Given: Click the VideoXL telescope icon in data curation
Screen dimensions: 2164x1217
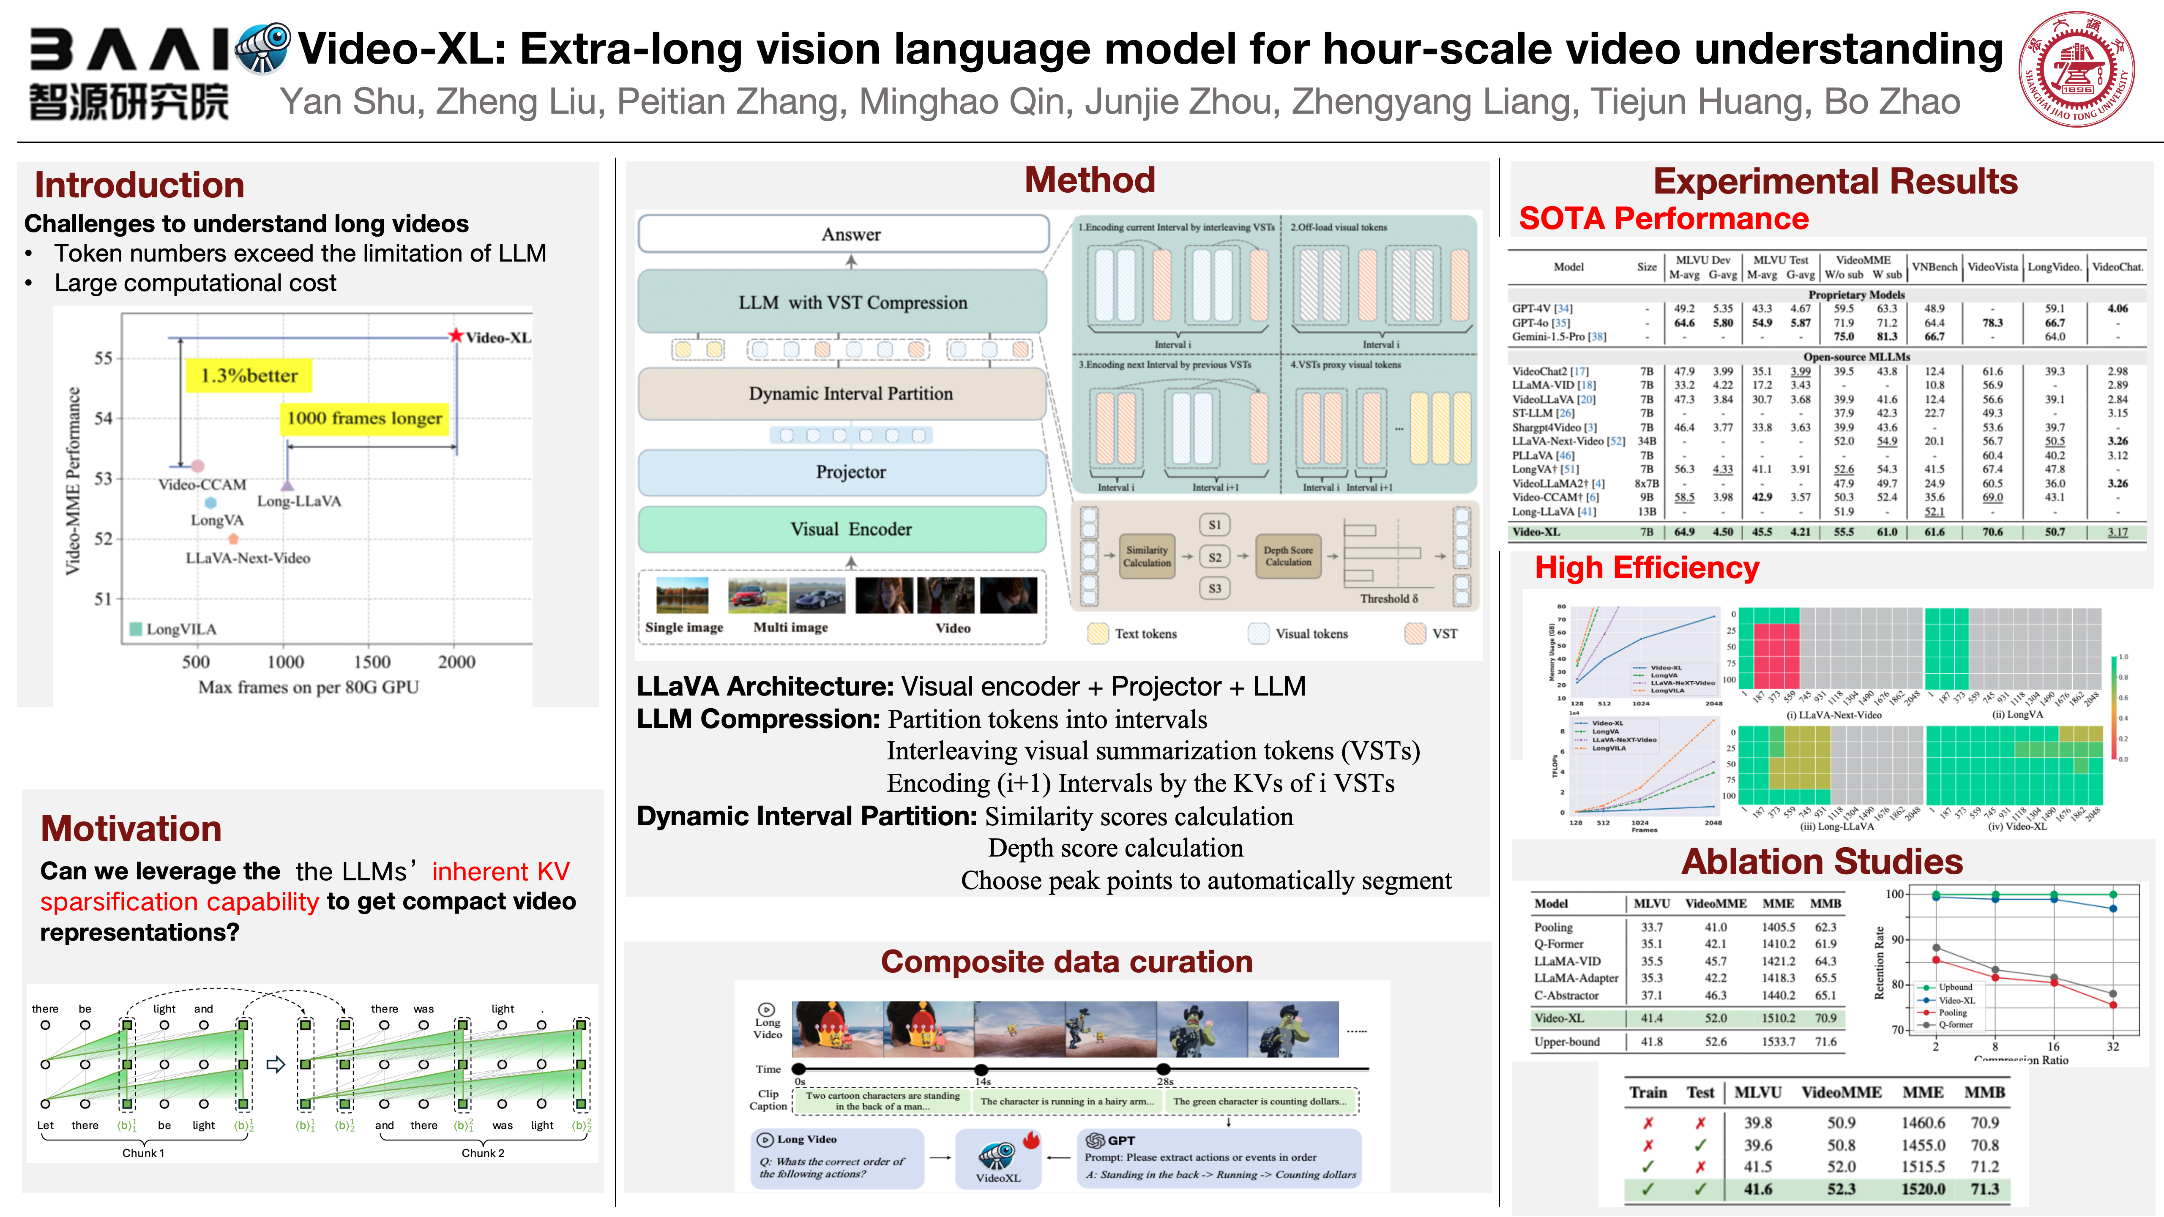Looking at the screenshot, I should click(x=996, y=1156).
